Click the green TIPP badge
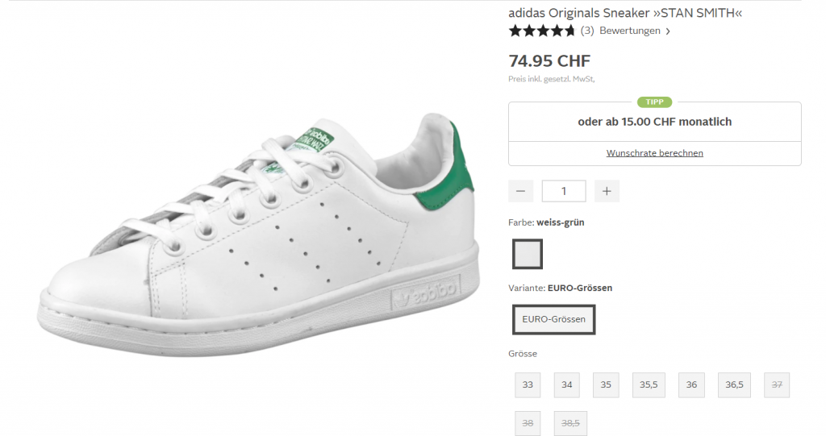 point(654,102)
